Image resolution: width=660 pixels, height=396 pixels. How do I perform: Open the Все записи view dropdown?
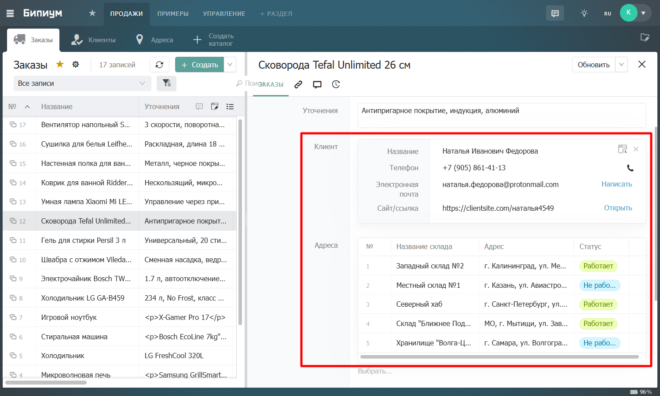82,83
